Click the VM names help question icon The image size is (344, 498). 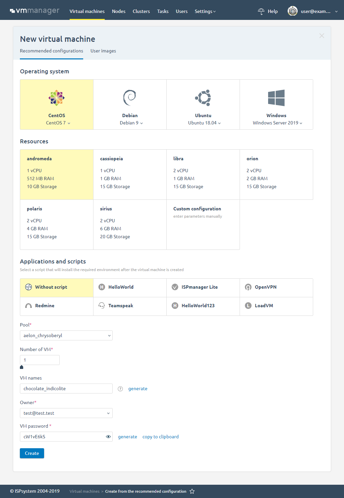coord(121,389)
